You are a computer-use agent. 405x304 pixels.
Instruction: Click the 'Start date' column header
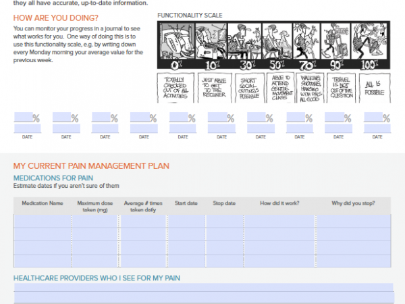tap(186, 203)
